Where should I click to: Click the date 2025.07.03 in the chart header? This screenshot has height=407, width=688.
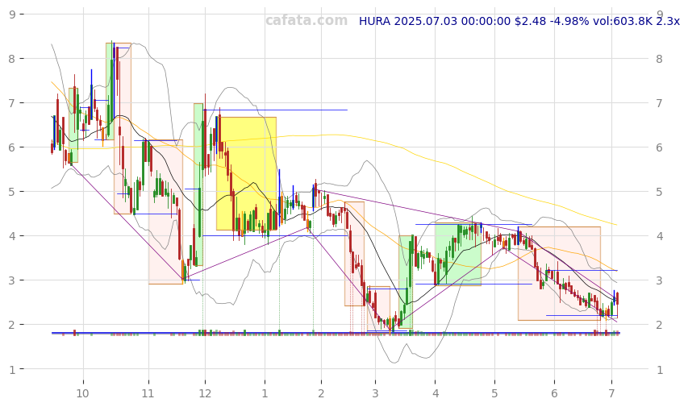(x=425, y=21)
